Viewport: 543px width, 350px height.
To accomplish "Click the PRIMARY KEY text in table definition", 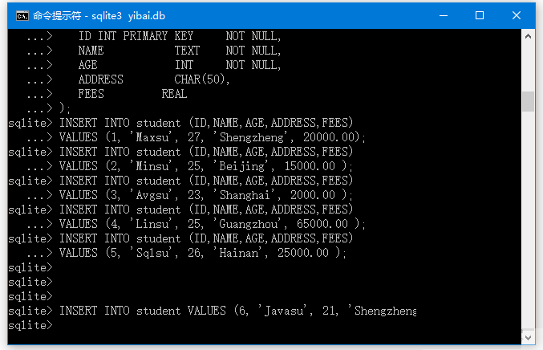I will [158, 36].
